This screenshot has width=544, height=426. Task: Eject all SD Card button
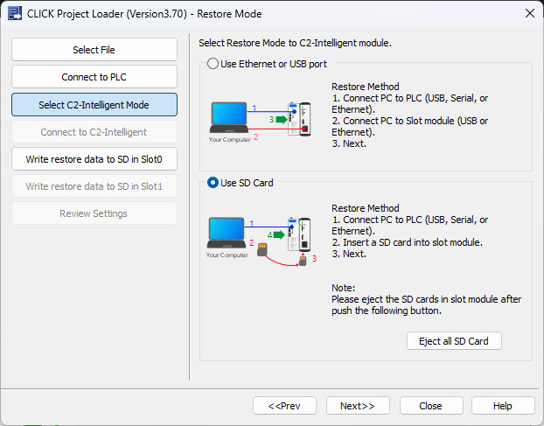(x=454, y=341)
